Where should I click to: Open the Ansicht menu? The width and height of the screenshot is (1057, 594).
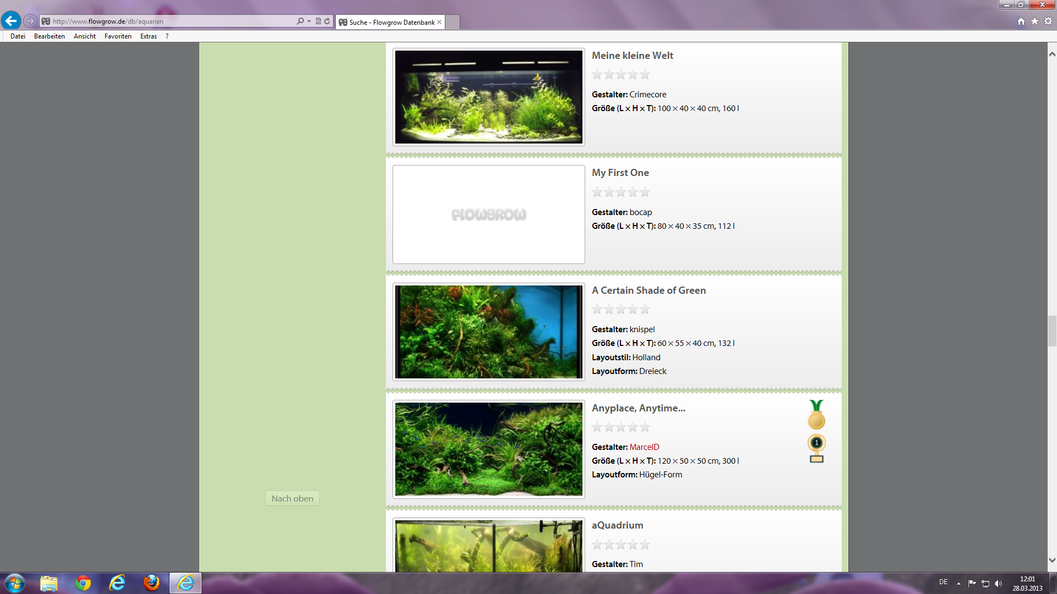pyautogui.click(x=85, y=36)
